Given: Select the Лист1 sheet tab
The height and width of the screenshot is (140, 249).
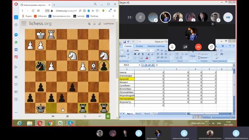Looking at the screenshot, I should click(130, 114).
